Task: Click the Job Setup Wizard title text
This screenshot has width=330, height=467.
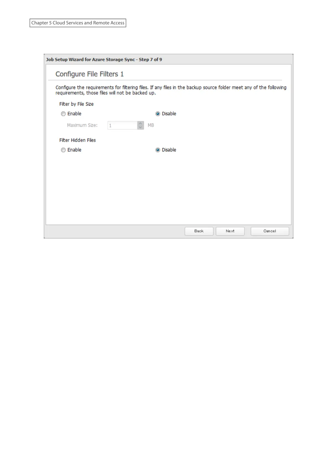Action: tap(90, 59)
